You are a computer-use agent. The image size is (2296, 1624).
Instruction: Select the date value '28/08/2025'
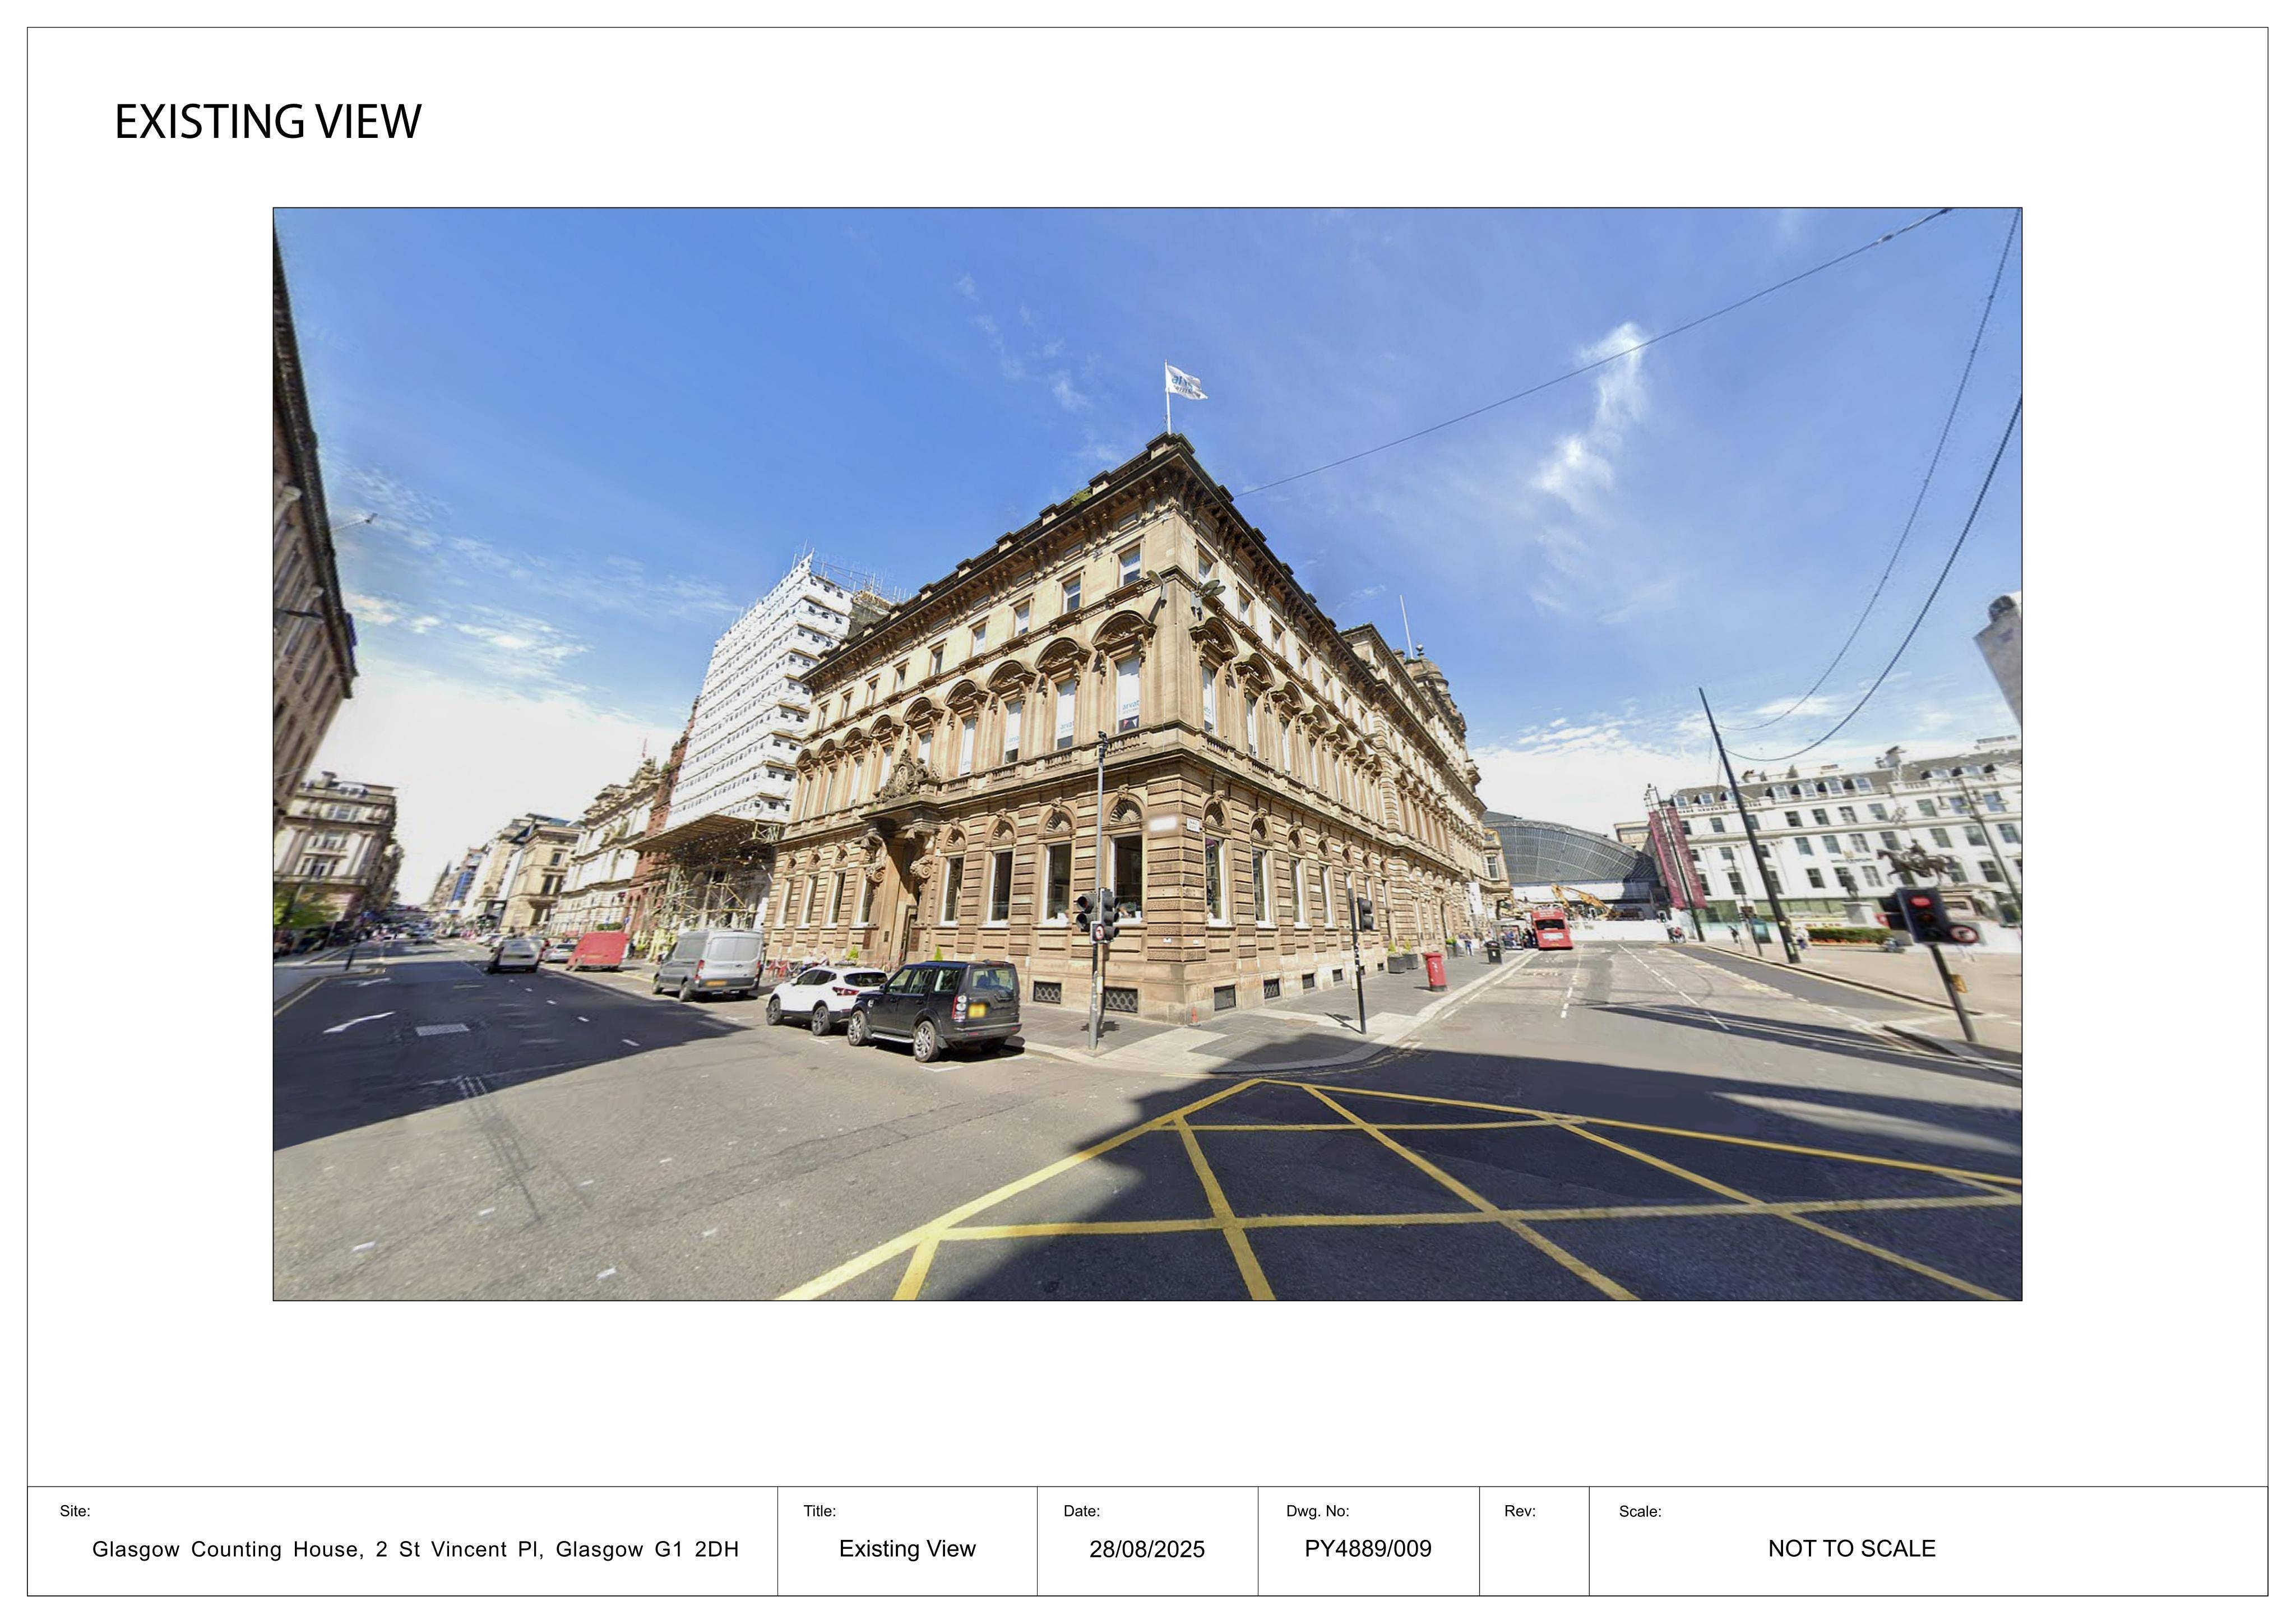[x=1147, y=1549]
